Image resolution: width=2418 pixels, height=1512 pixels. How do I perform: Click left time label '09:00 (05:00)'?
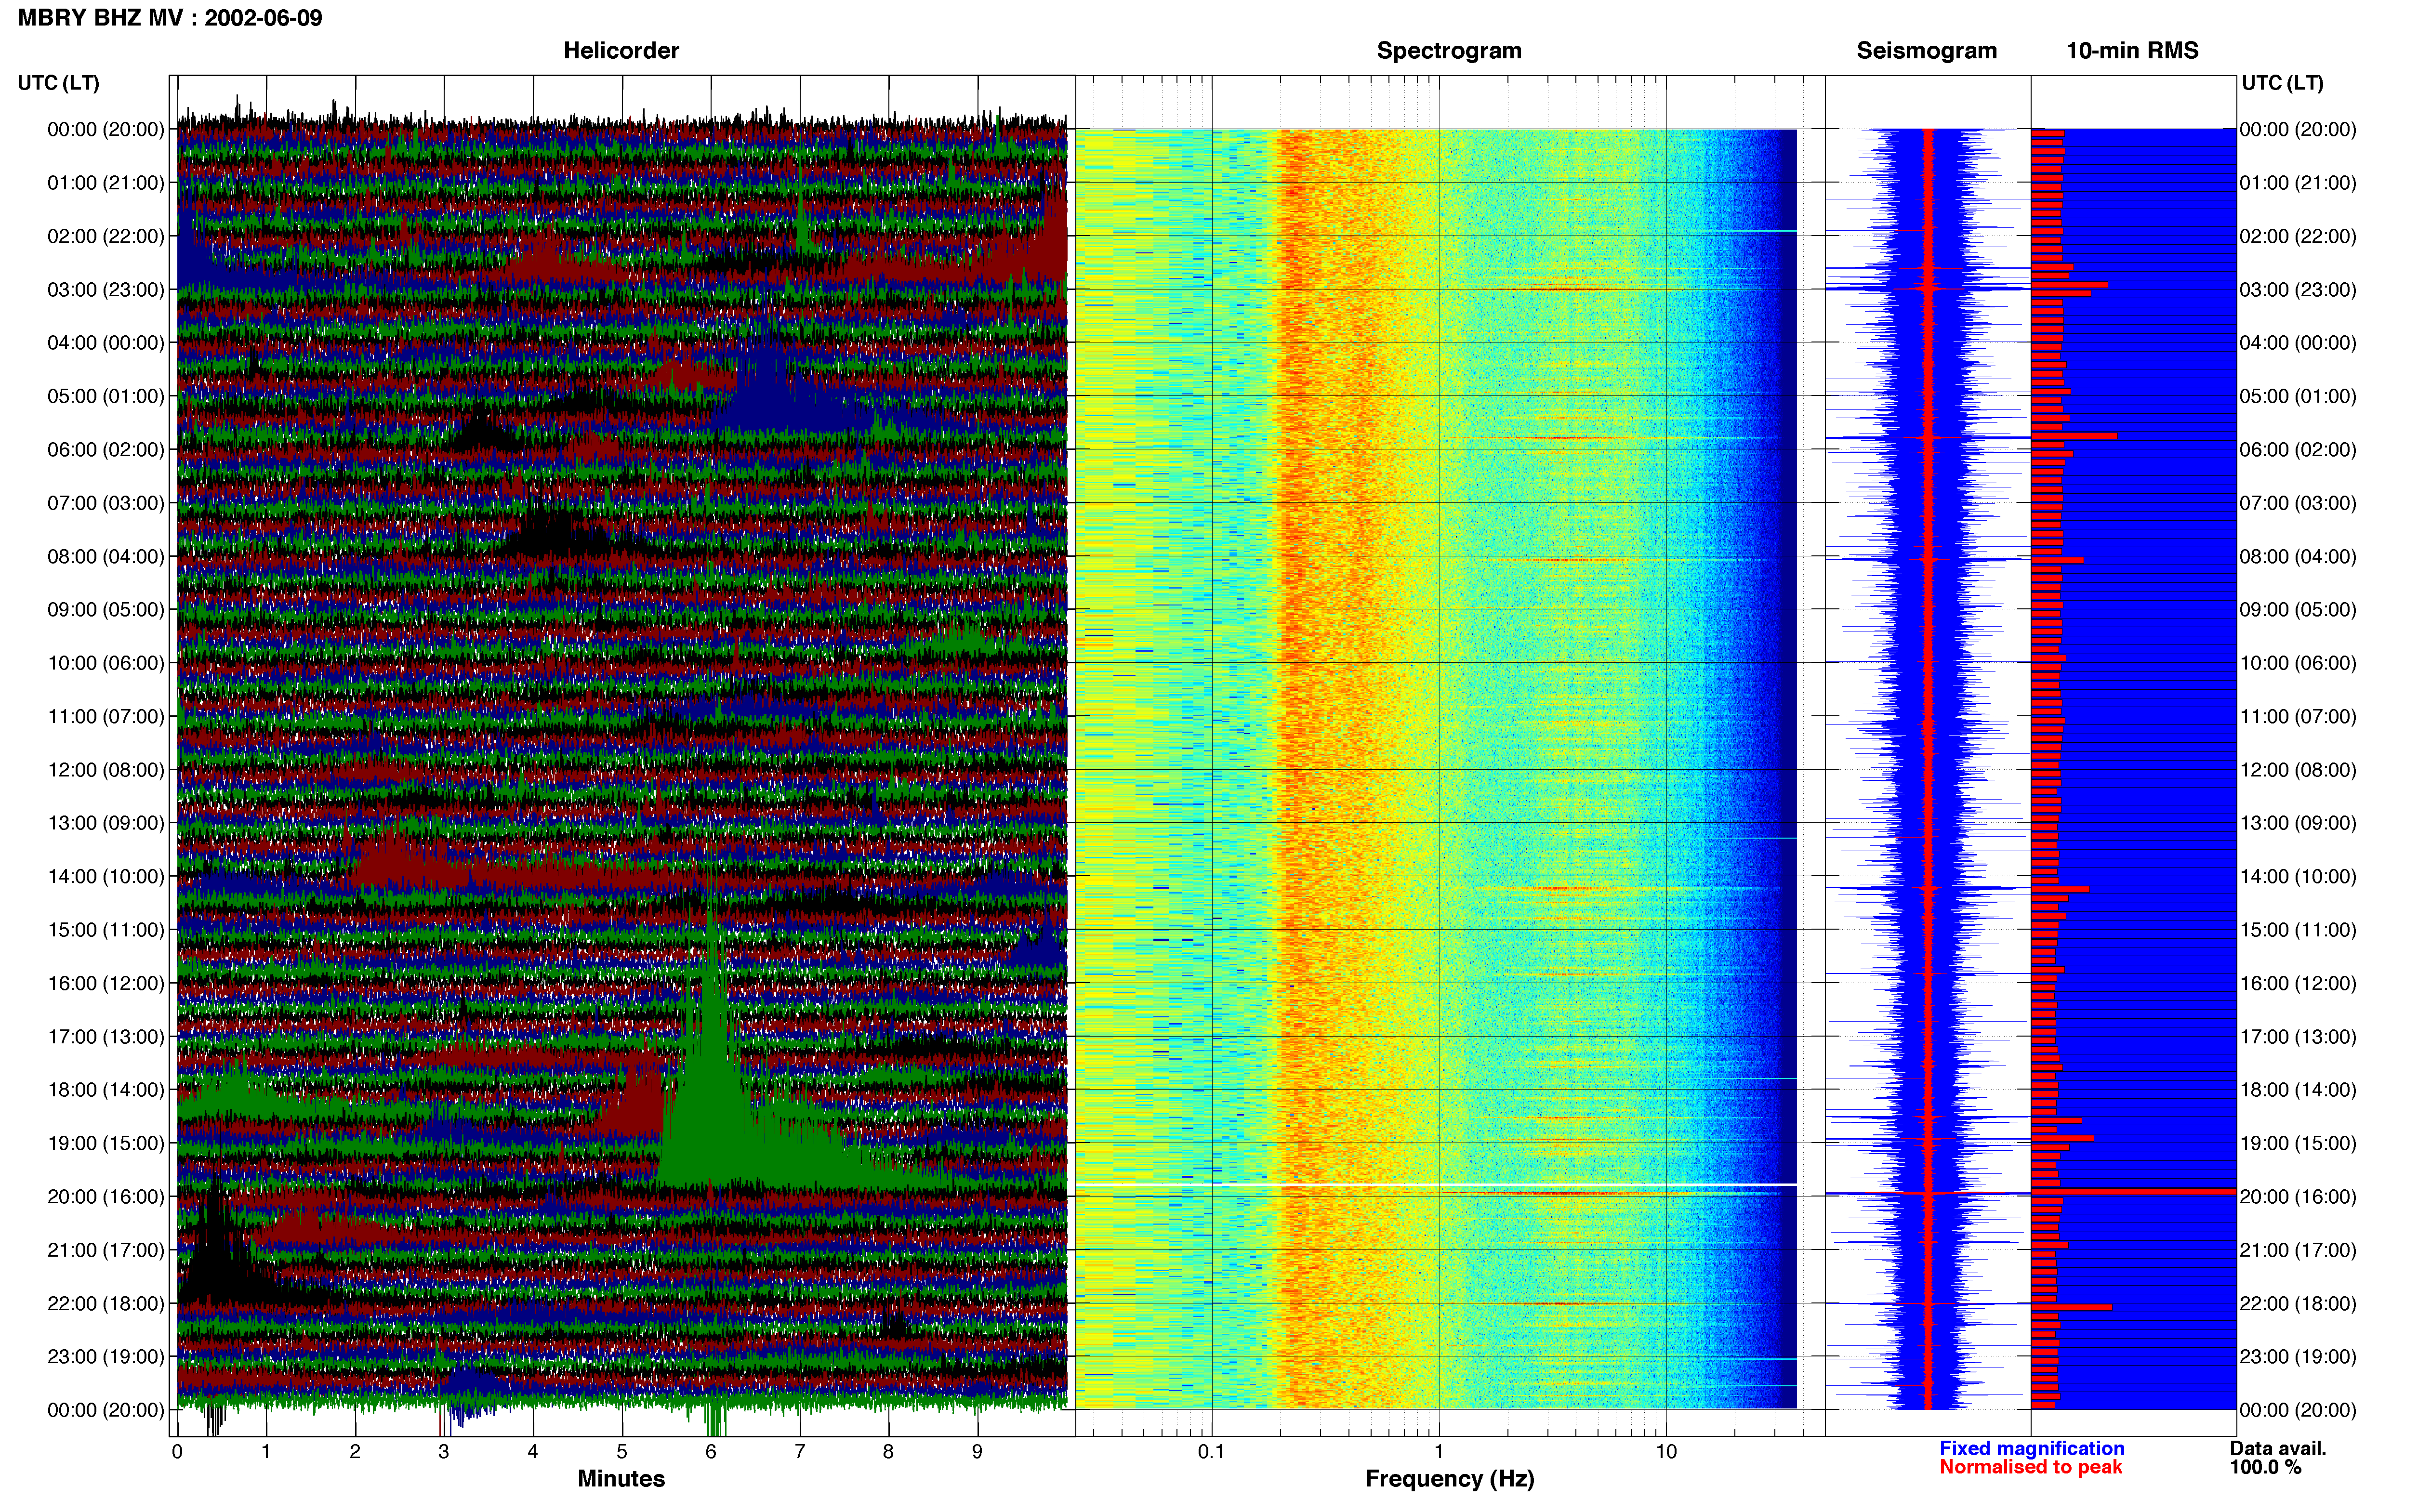[106, 609]
